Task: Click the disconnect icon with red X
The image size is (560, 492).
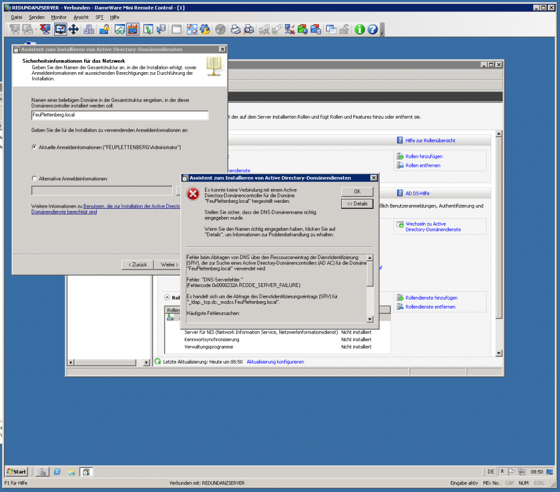Action: point(45,30)
